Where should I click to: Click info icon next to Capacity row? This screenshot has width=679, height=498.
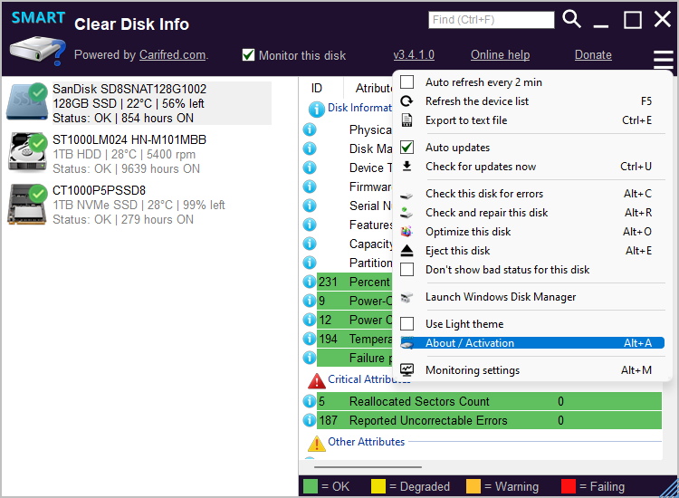(x=310, y=244)
